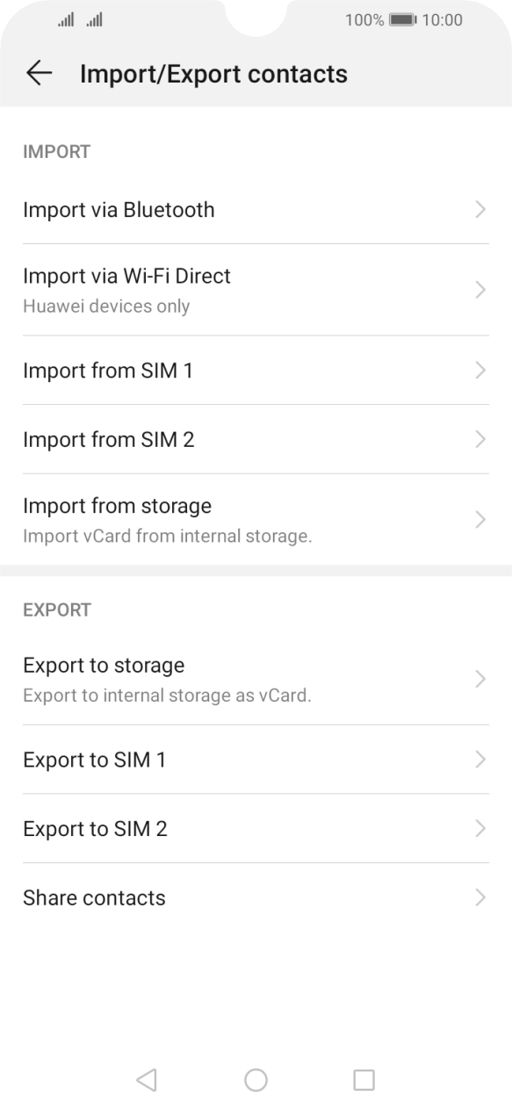Open Import from SIM 1 via chevron
This screenshot has width=512, height=1110.
(x=480, y=371)
